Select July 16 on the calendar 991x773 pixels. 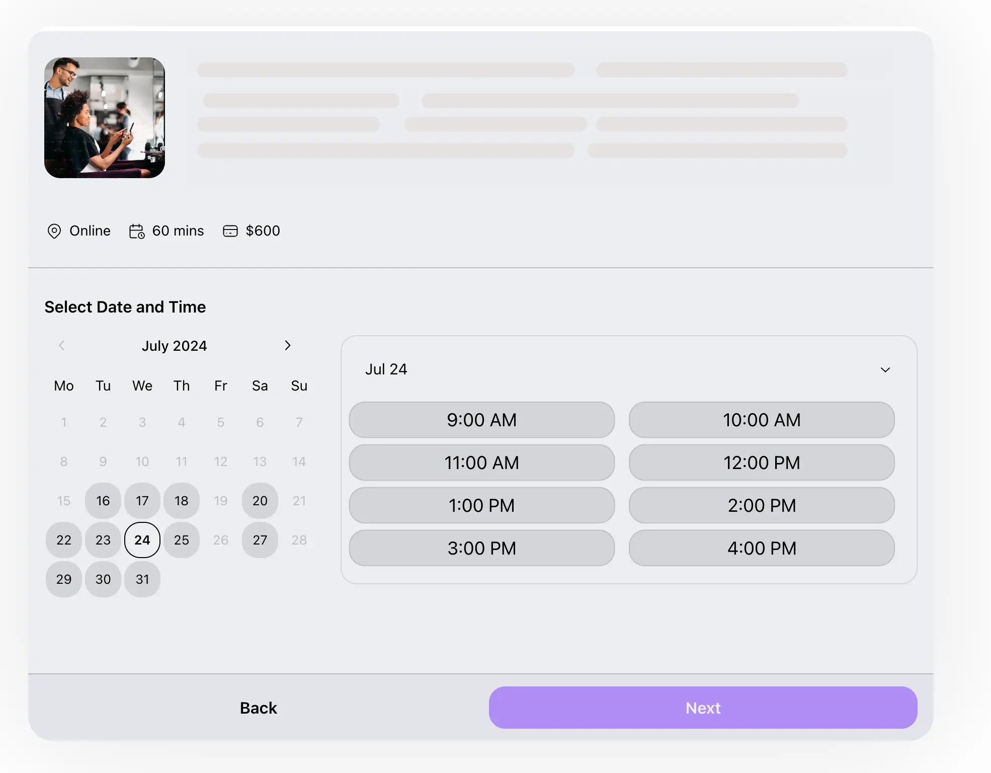coord(103,501)
